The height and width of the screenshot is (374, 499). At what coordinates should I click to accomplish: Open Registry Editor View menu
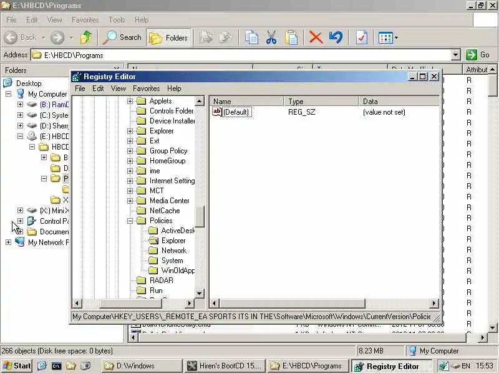click(118, 89)
